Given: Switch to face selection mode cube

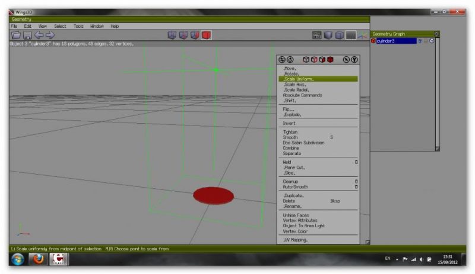Looking at the screenshot, I should pos(195,36).
